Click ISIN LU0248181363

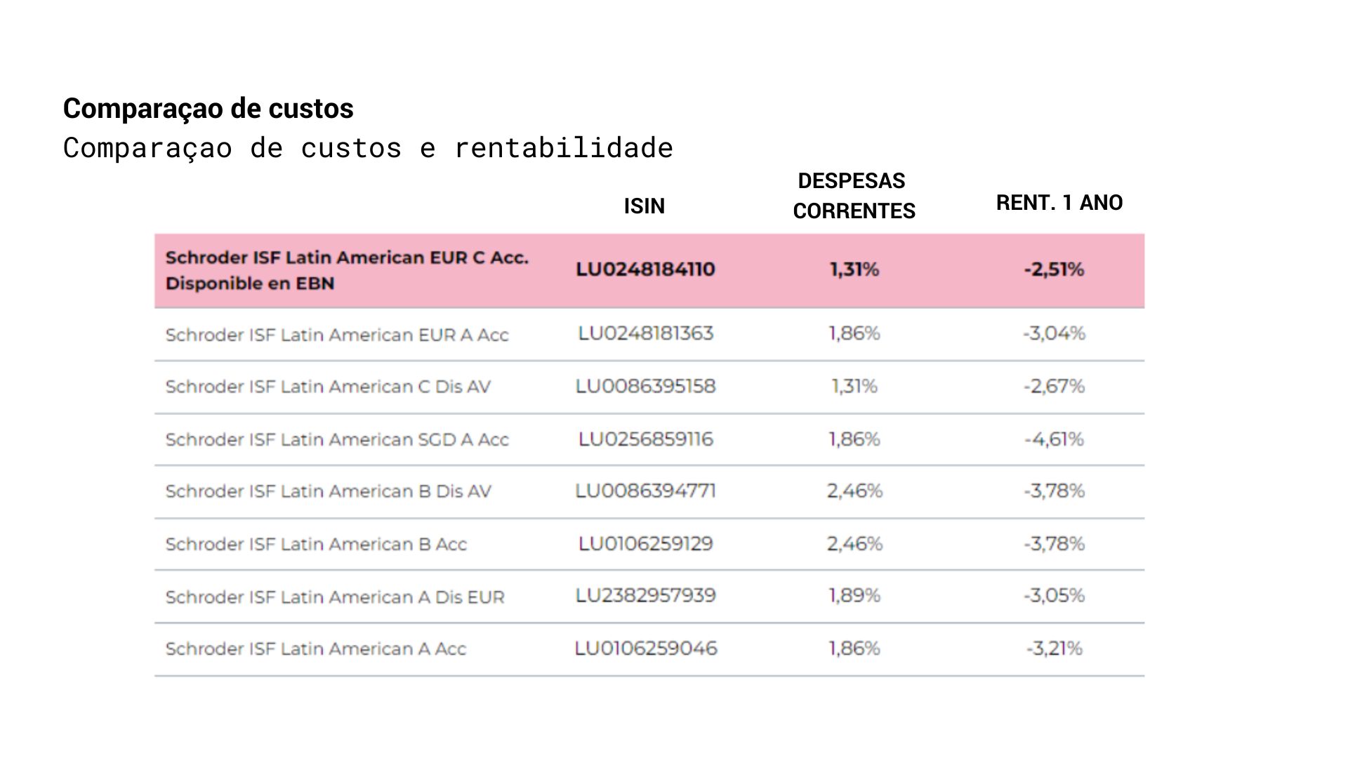pos(645,333)
